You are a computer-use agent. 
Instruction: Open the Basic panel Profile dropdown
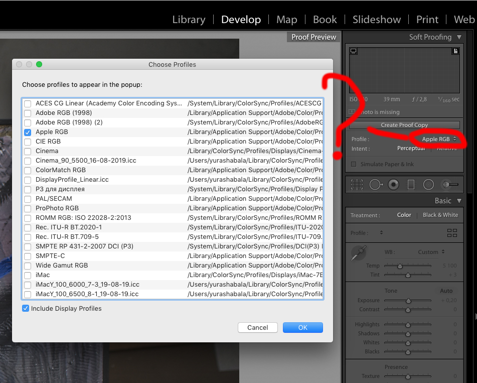click(x=381, y=233)
